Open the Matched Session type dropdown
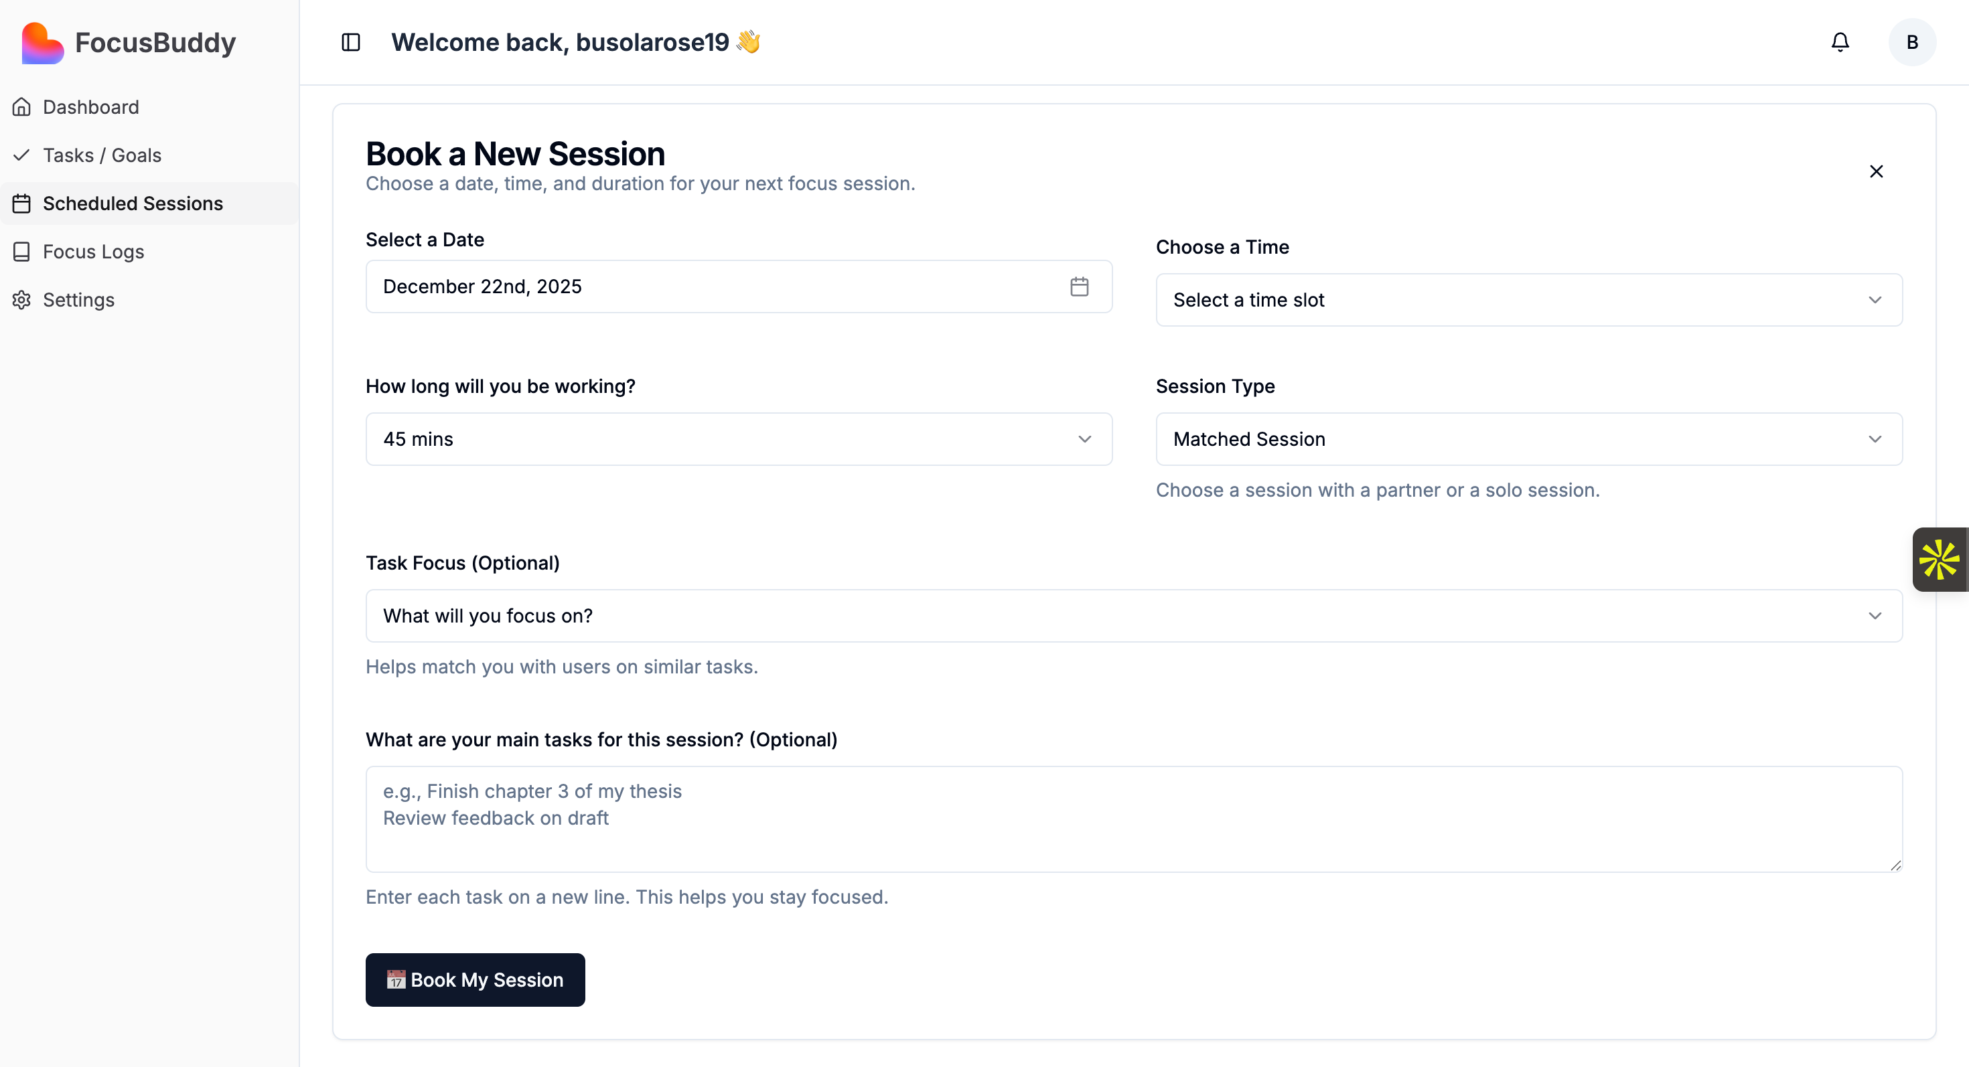The width and height of the screenshot is (1969, 1067). [1529, 439]
